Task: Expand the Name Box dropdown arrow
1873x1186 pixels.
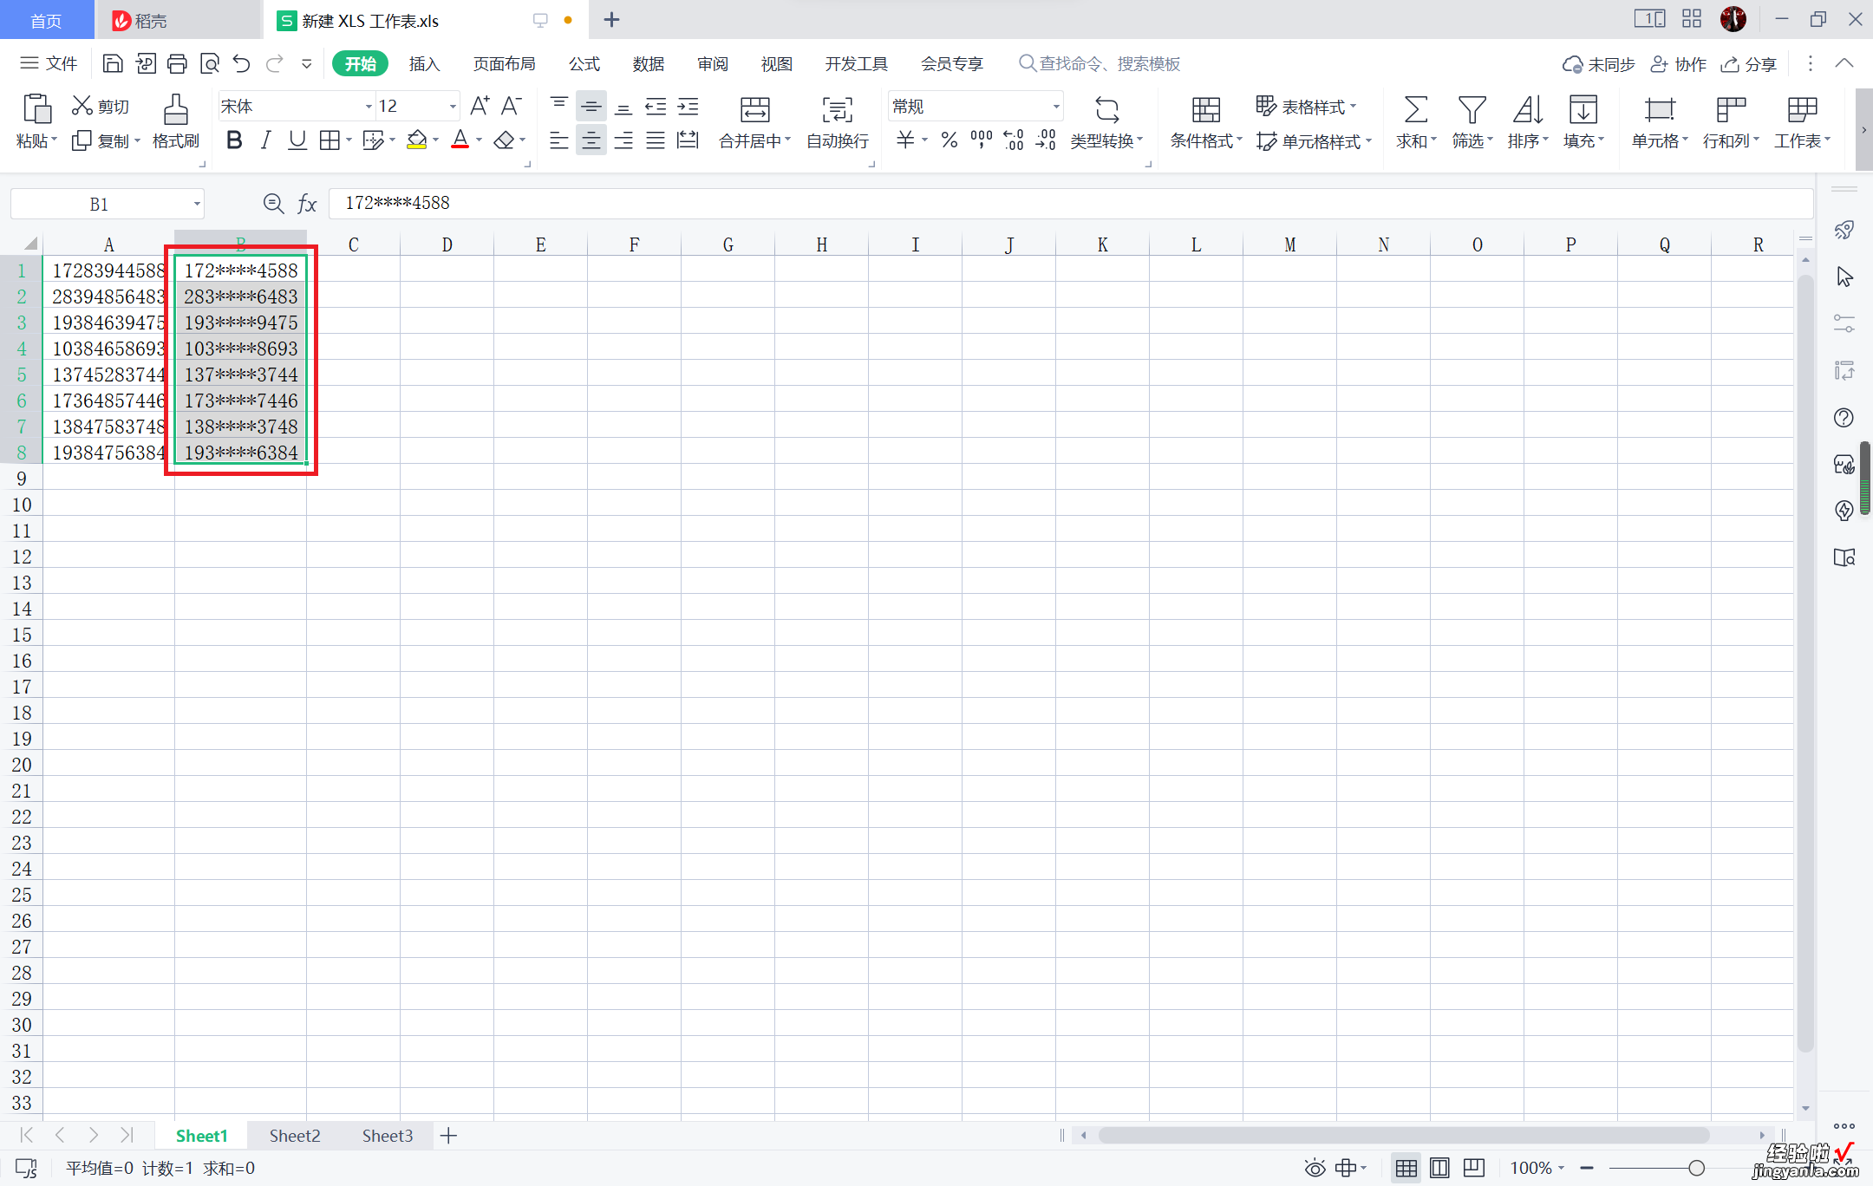Action: (197, 204)
